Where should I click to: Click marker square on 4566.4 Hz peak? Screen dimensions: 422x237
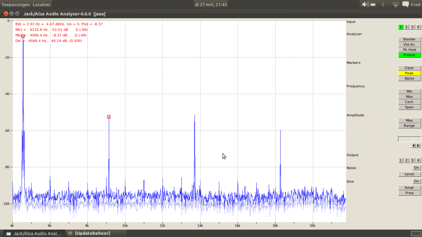click(x=23, y=36)
